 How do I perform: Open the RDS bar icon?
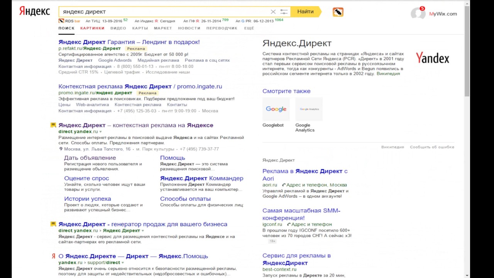pos(61,21)
